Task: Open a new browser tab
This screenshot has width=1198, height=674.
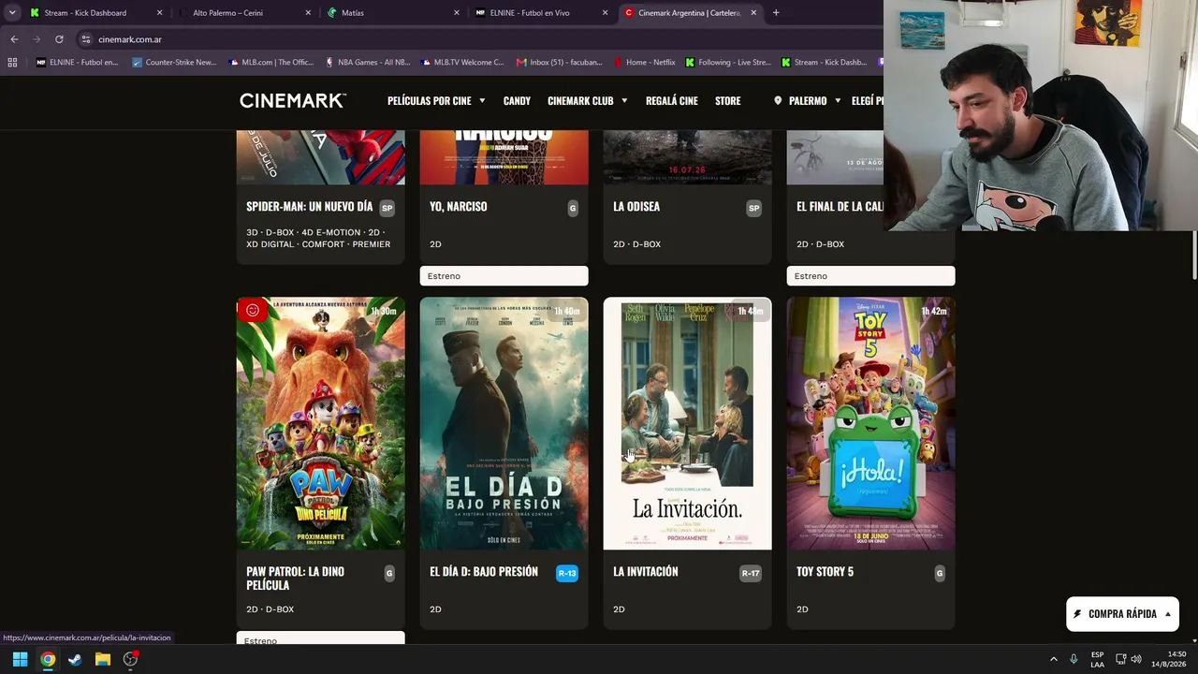Action: coord(776,13)
